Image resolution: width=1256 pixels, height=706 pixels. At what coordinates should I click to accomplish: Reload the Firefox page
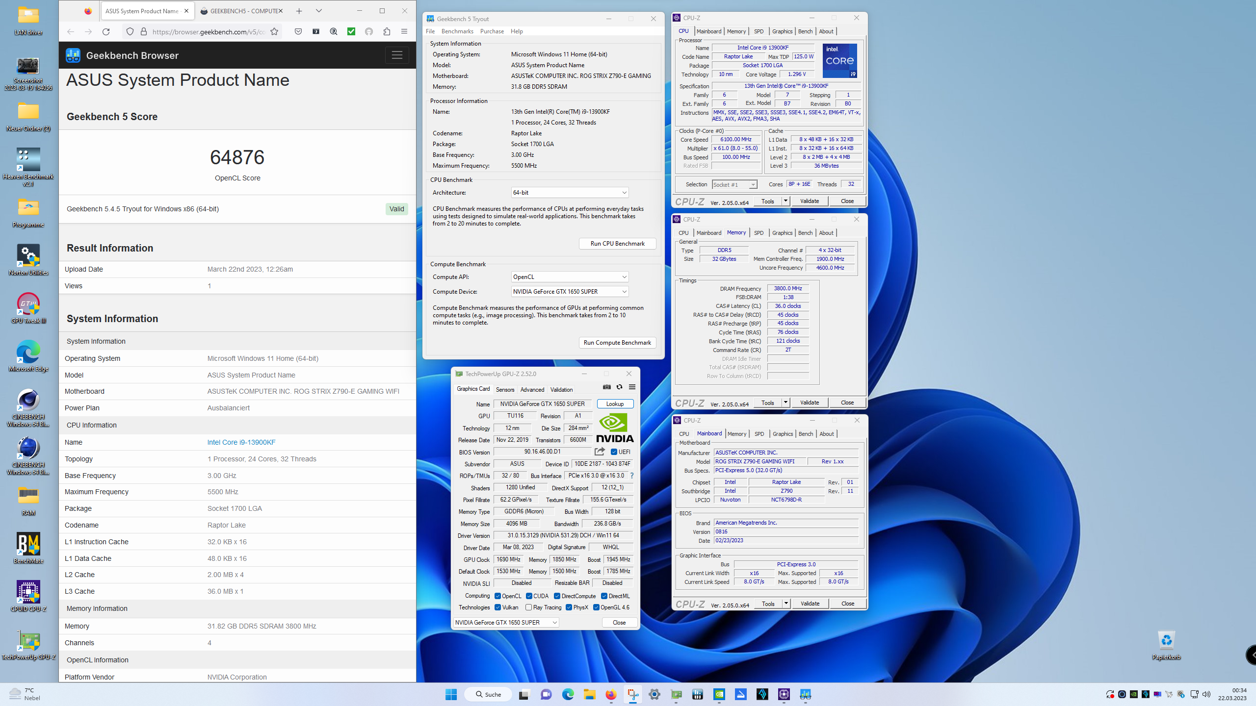[x=106, y=31]
